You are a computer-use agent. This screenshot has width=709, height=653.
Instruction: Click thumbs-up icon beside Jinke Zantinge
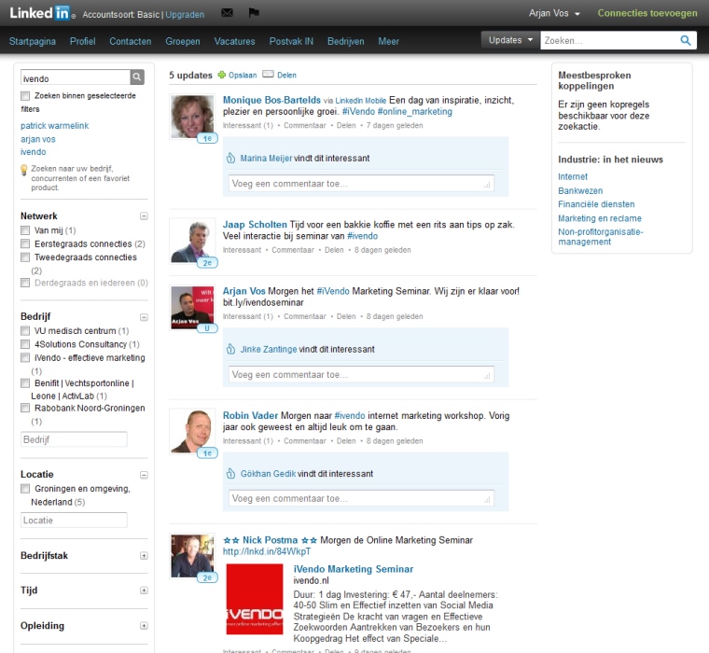230,349
